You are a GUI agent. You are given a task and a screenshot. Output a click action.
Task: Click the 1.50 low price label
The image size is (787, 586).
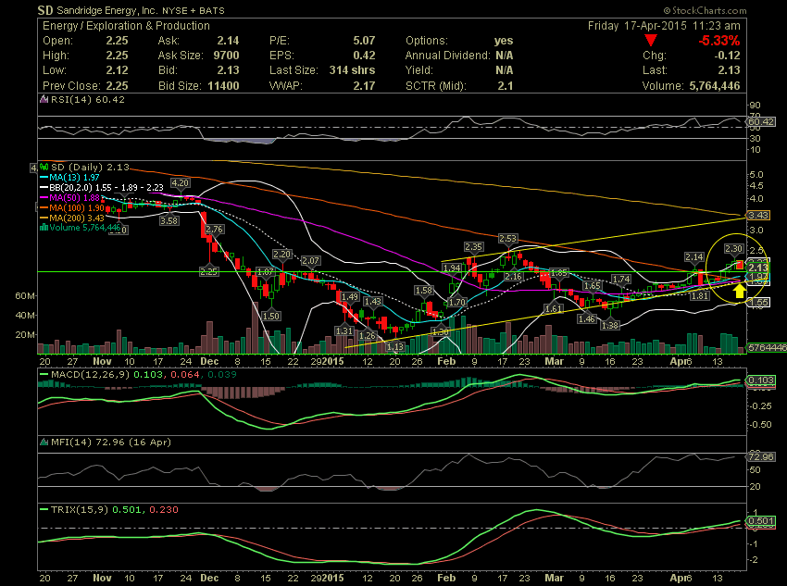pos(271,316)
